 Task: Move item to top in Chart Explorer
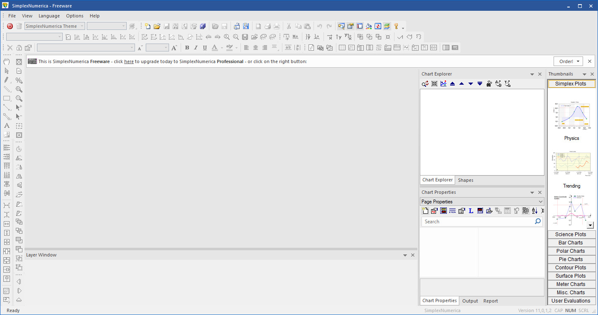coord(452,84)
